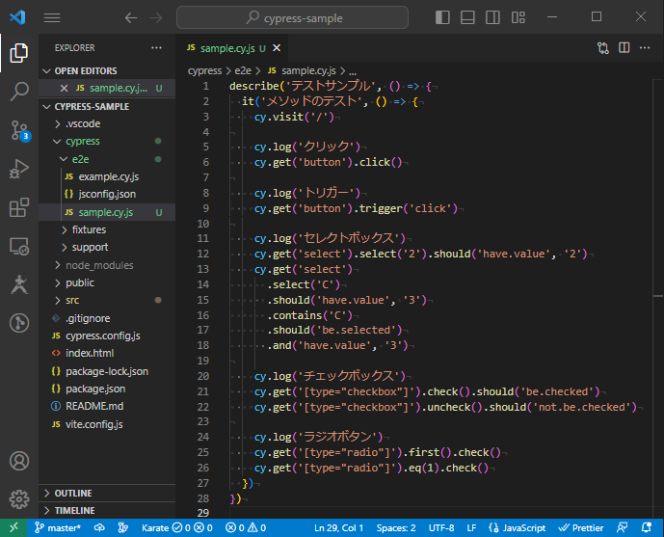
Task: Toggle the secondary side bar layout icon
Action: click(492, 17)
